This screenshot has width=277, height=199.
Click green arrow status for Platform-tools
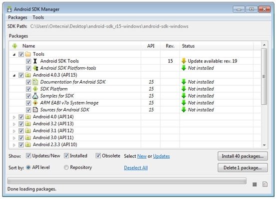pos(184,68)
